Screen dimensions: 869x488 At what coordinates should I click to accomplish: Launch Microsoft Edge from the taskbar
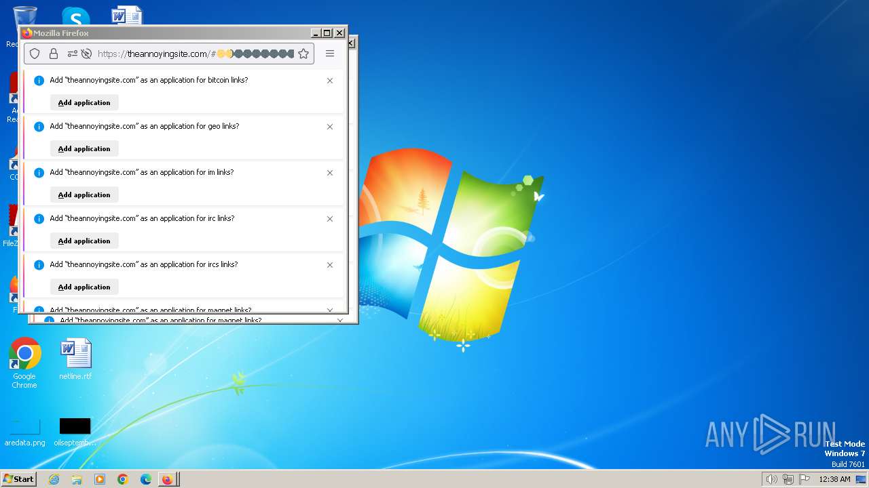(146, 479)
